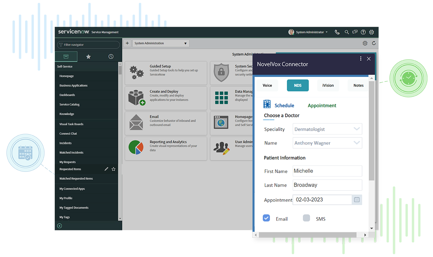The height and width of the screenshot is (257, 433).
Task: Expand the Speciality Dermatologist dropdown
Action: coord(357,129)
